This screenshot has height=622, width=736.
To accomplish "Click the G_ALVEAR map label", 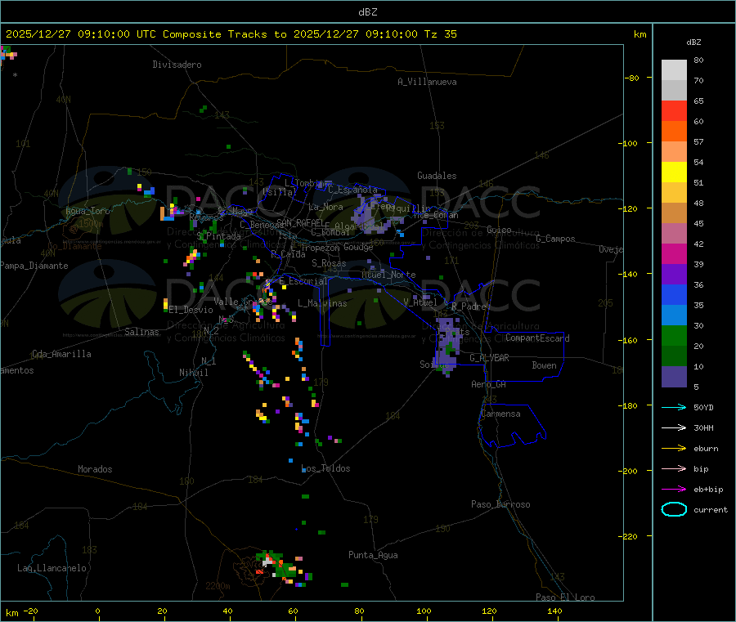I will (489, 358).
